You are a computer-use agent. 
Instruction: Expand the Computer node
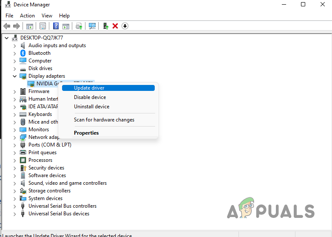[x=14, y=61]
